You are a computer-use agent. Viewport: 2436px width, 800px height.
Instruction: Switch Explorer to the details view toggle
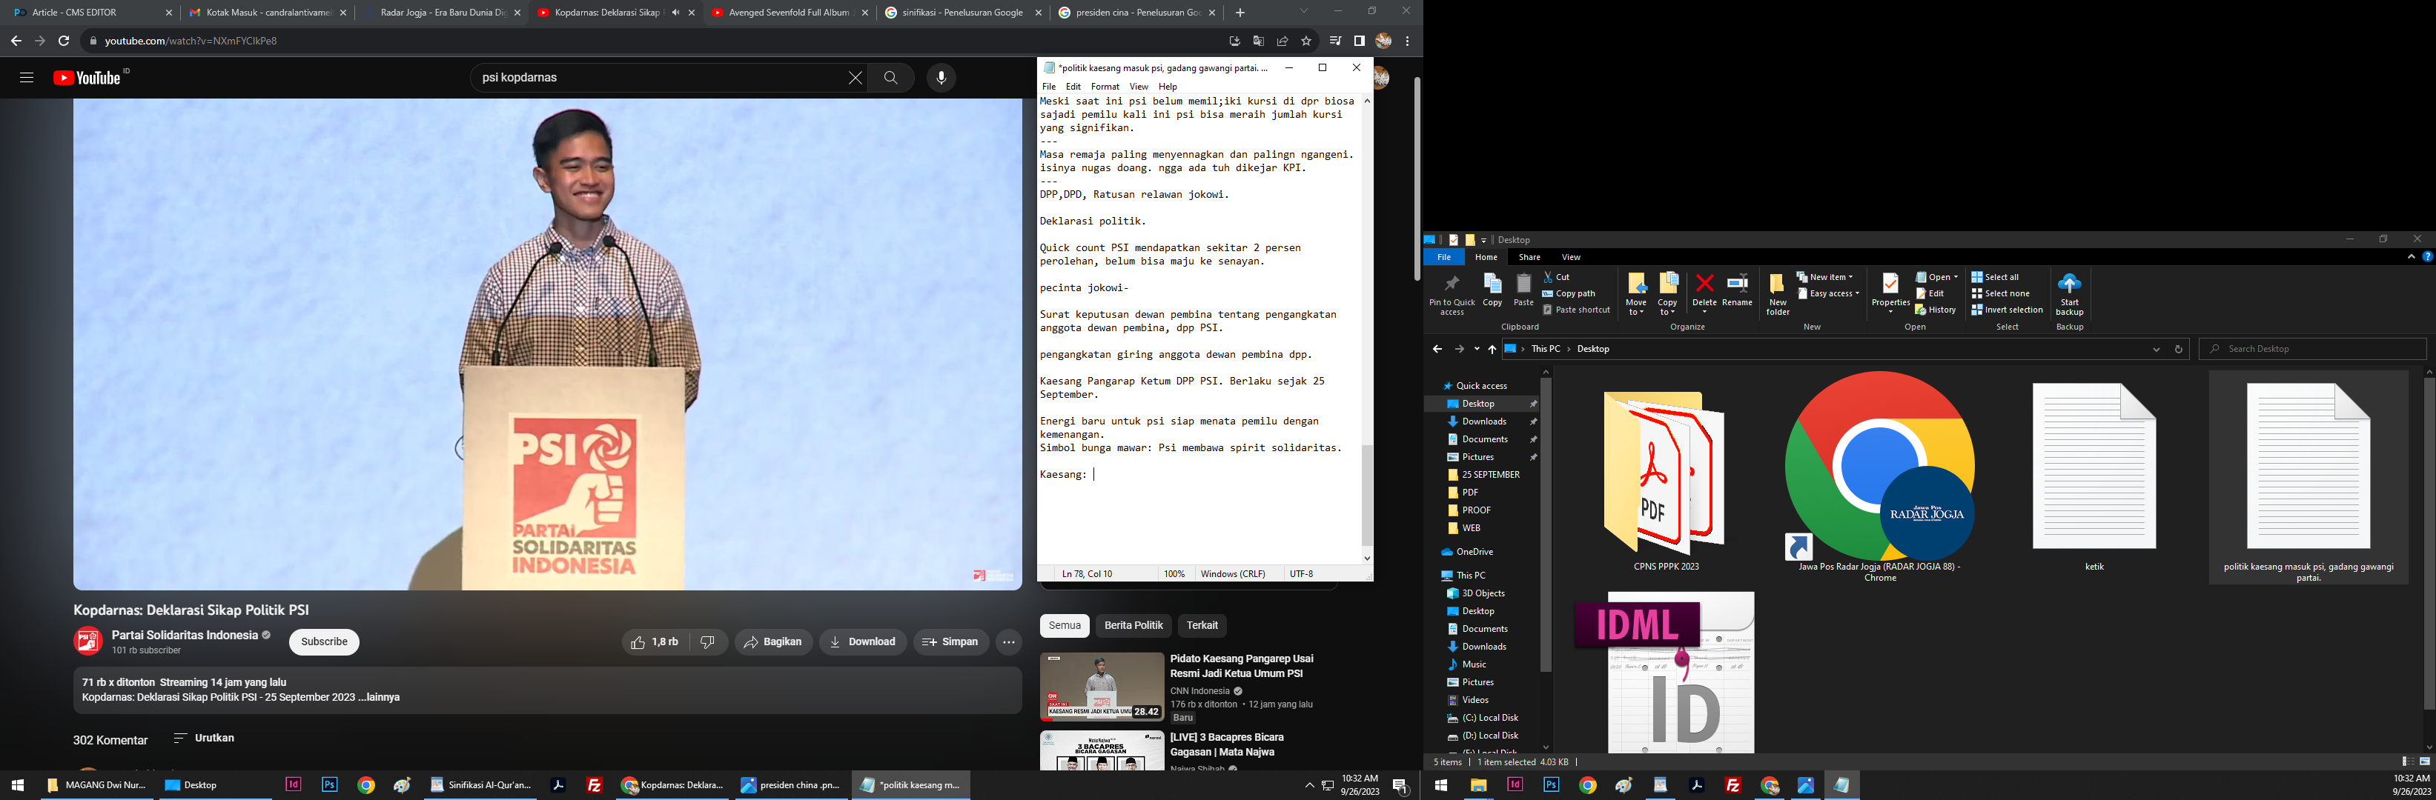2408,761
